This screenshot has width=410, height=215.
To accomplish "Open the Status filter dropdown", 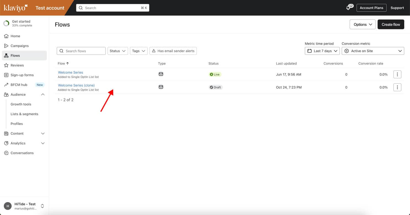I will point(118,51).
